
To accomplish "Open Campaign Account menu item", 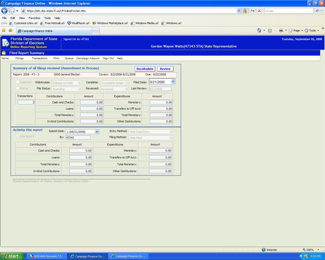I will (88, 58).
